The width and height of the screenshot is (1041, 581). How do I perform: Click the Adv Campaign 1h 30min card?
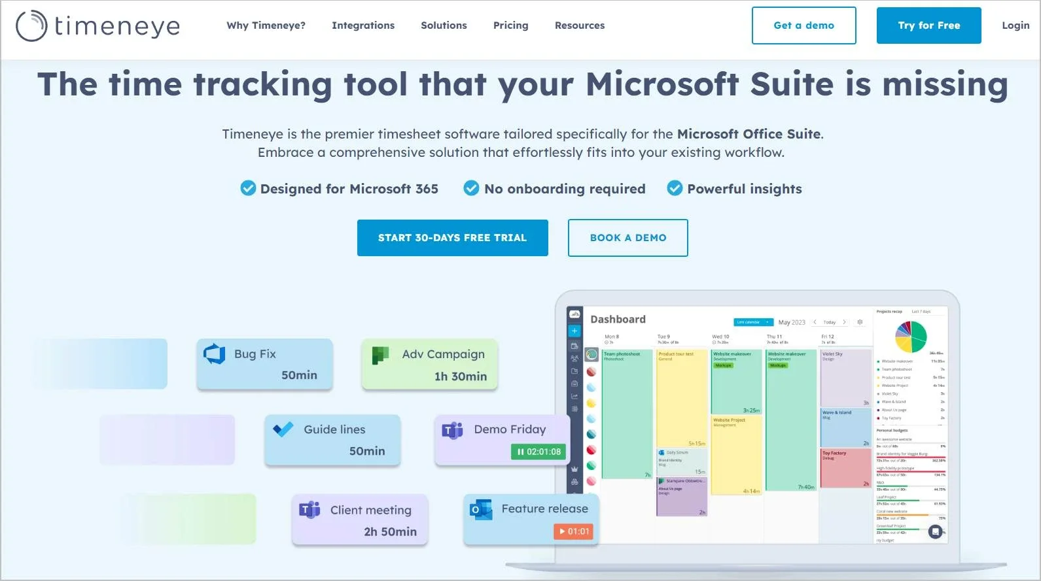[430, 364]
